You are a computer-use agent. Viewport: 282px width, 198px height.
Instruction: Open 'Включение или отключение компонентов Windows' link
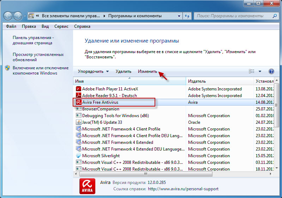41,70
